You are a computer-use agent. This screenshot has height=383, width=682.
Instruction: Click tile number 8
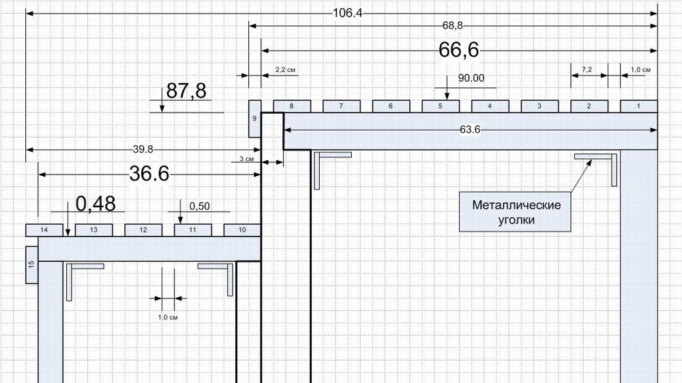point(292,106)
